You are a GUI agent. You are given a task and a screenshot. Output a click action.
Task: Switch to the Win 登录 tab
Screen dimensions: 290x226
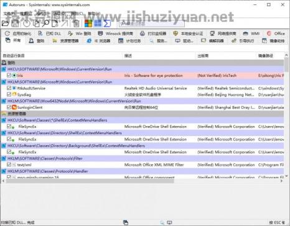pos(80,34)
